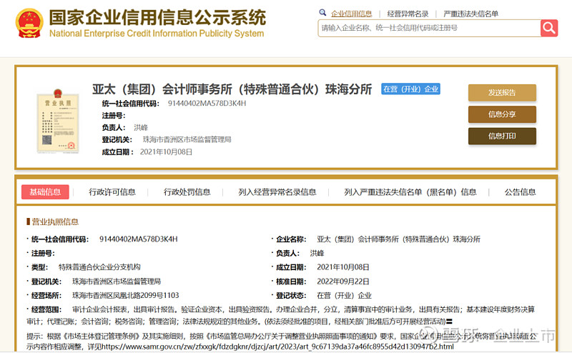Open the 列入严重违法失信名单（黑名单）信息 tab
The width and height of the screenshot is (572, 353).
pyautogui.click(x=410, y=192)
